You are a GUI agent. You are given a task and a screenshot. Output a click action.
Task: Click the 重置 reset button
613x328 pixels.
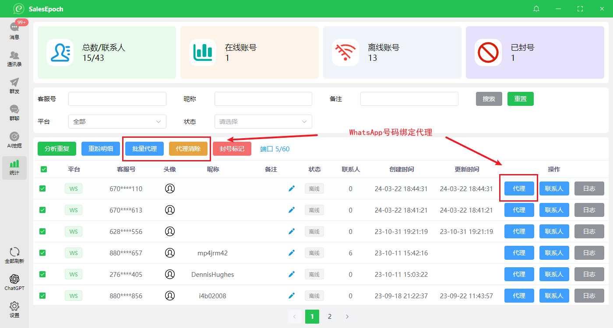point(521,99)
